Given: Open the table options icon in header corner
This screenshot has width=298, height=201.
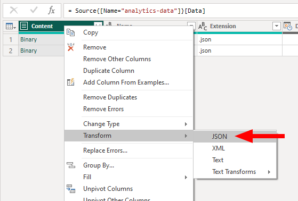Looking at the screenshot, I should point(11,26).
